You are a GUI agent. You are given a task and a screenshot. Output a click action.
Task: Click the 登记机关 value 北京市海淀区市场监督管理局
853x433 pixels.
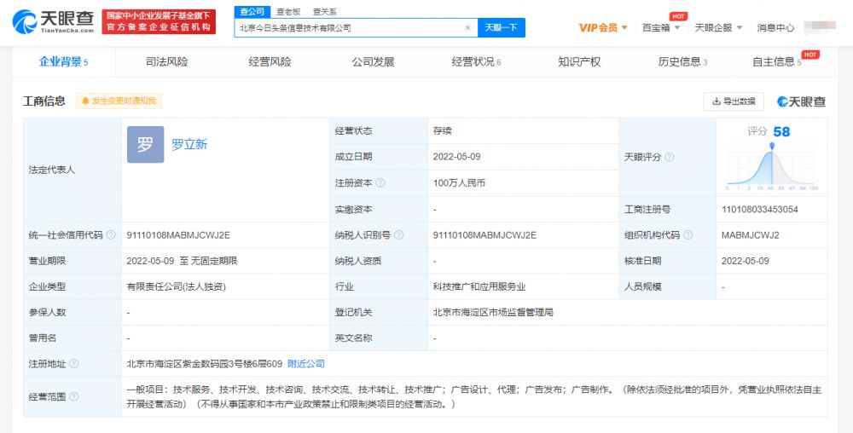pyautogui.click(x=493, y=312)
